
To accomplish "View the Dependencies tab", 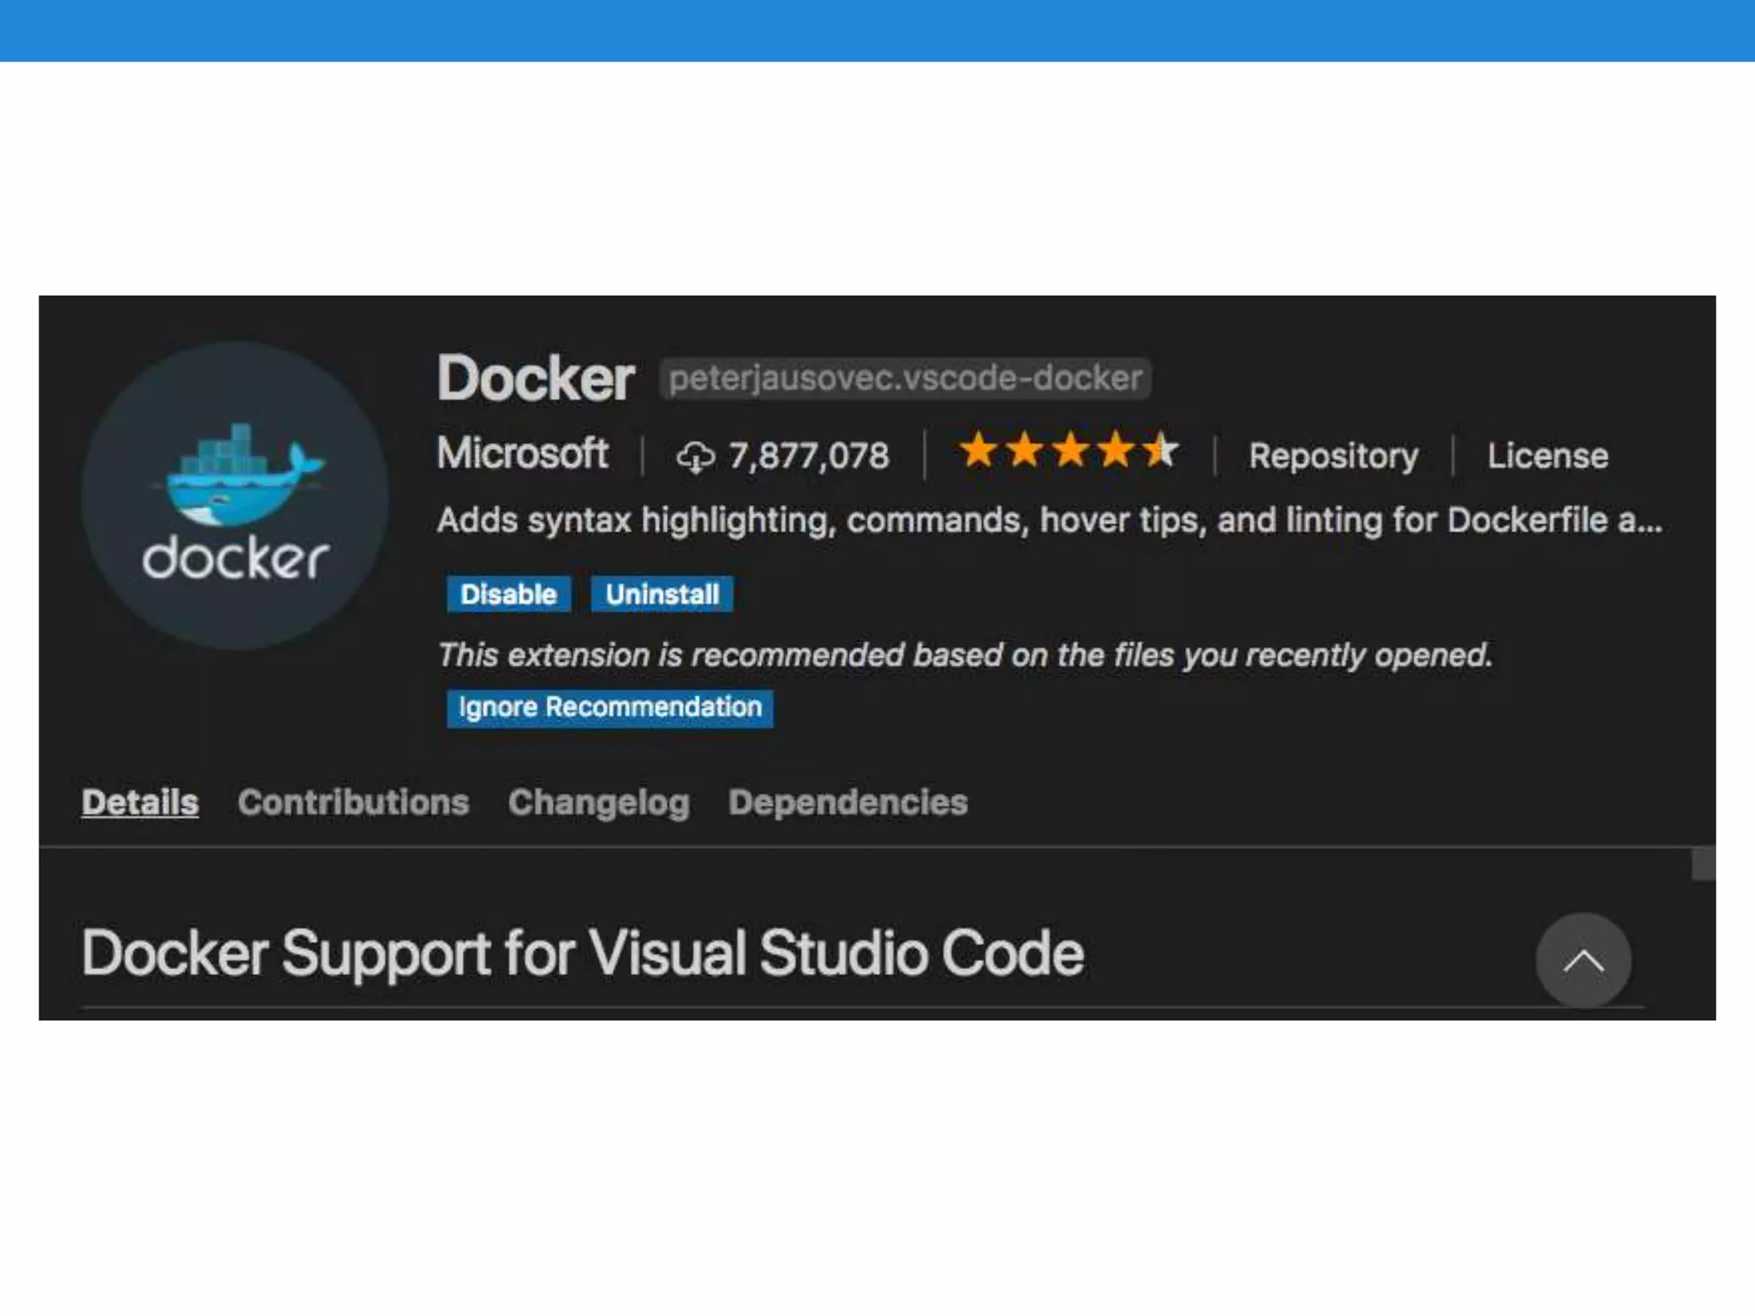I will tap(848, 803).
